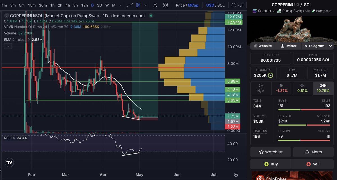Screen dimensions: 337x180
Task: Click the PumpSwap logo icon
Action: (x=279, y=11)
